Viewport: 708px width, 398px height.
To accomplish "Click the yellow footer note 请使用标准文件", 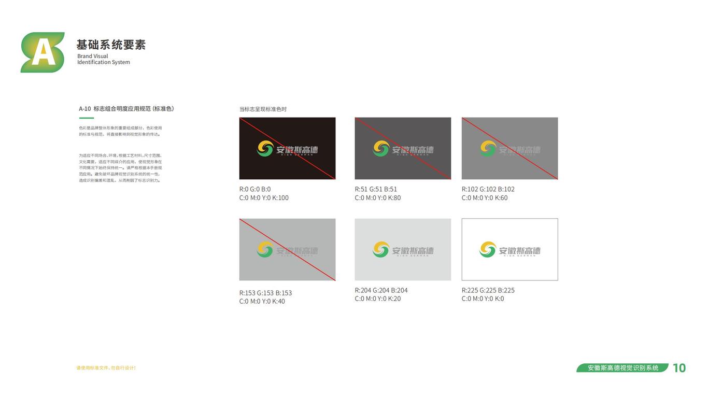I will click(106, 368).
